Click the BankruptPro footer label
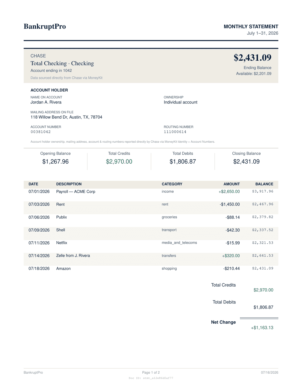The width and height of the screenshot is (302, 391). click(x=33, y=373)
